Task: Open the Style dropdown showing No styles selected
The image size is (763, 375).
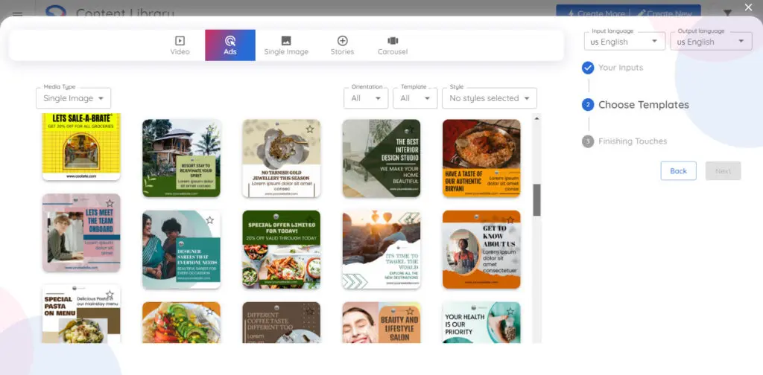Action: pos(490,98)
